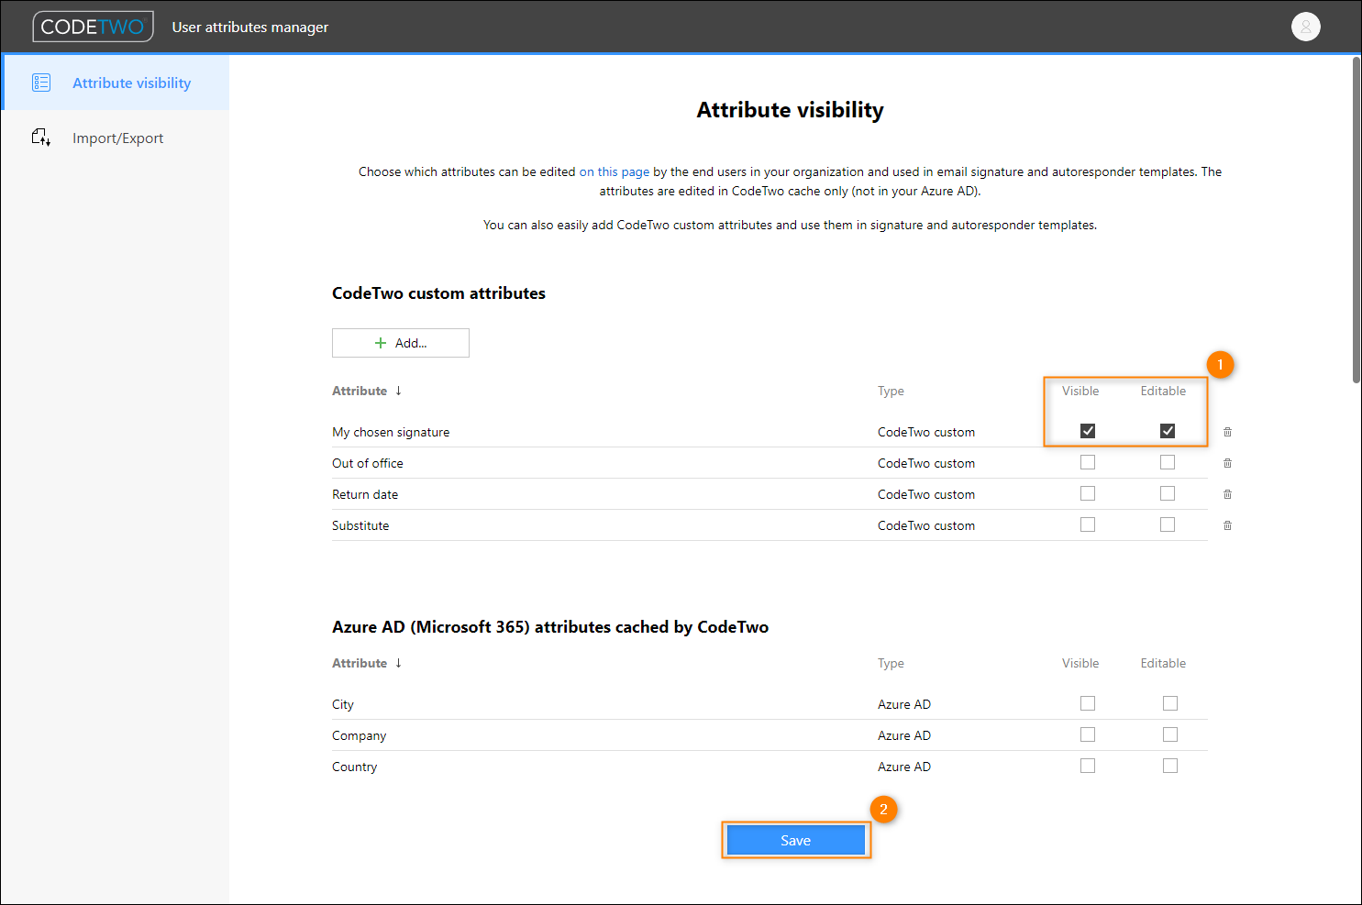Open Attribute visibility section
Viewport: 1362px width, 905px height.
pos(116,83)
